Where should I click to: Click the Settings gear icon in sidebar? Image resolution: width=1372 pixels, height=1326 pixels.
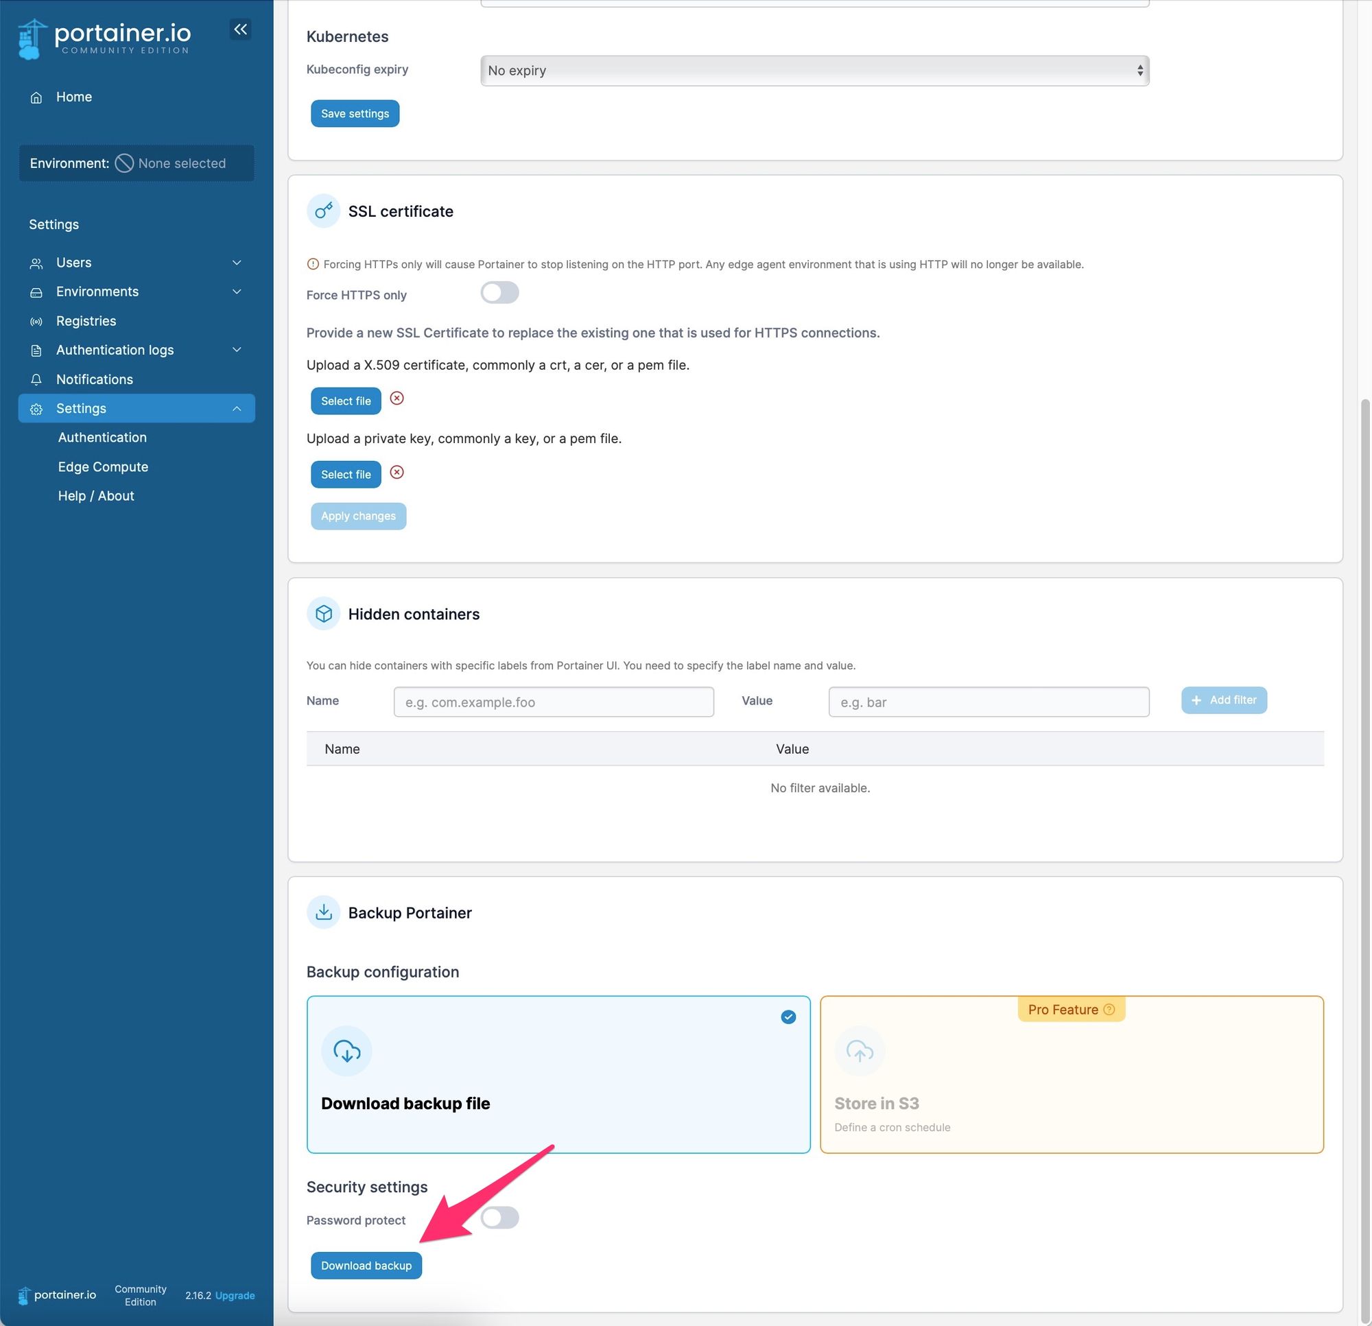point(36,409)
